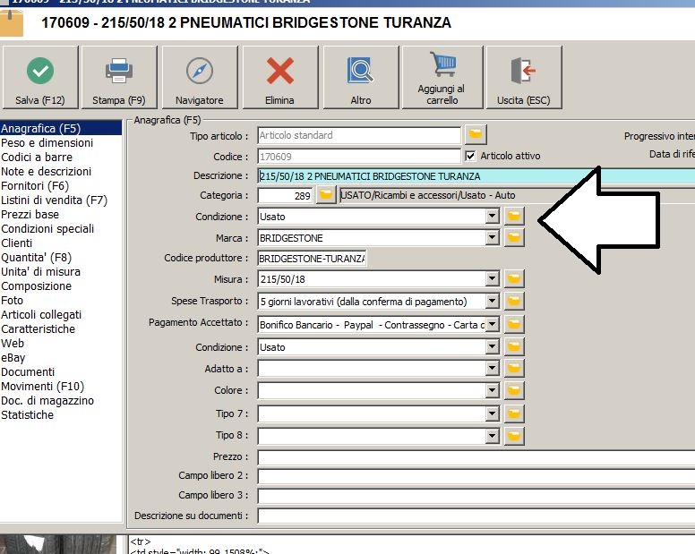Click into Campo libero 2 field
Screen dimensions: 695x554
tap(476, 476)
